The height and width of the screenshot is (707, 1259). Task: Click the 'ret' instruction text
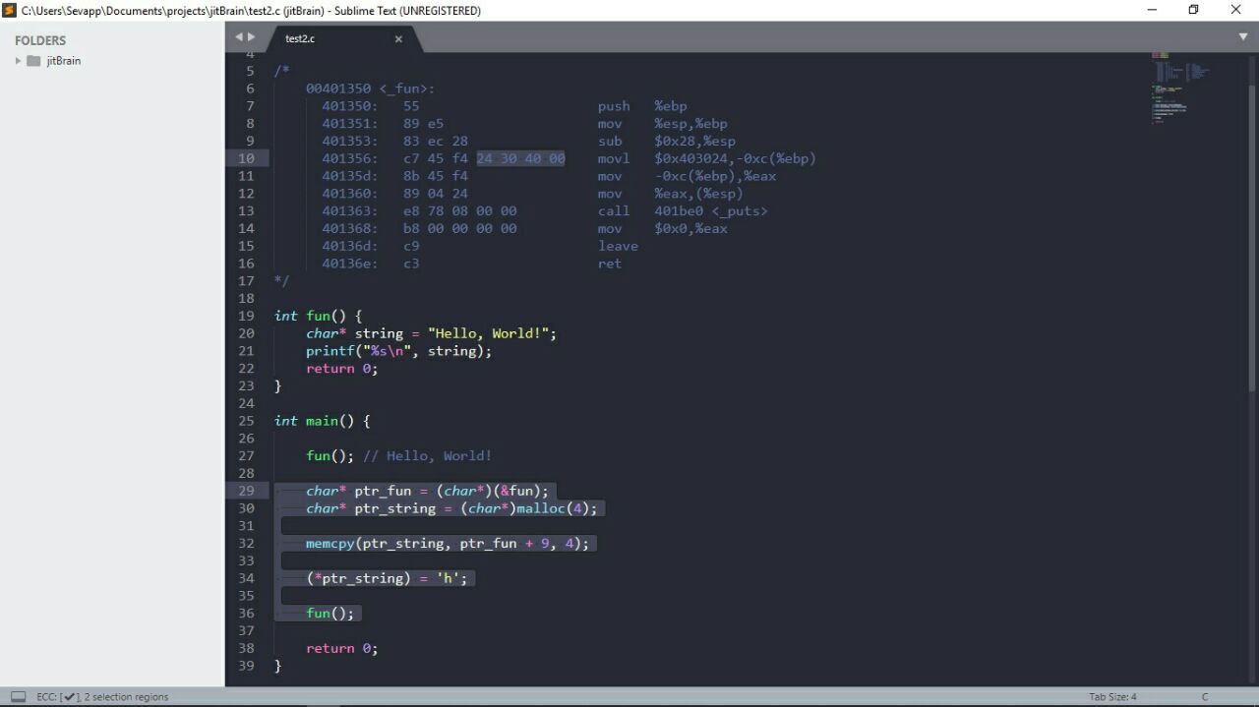(x=610, y=264)
